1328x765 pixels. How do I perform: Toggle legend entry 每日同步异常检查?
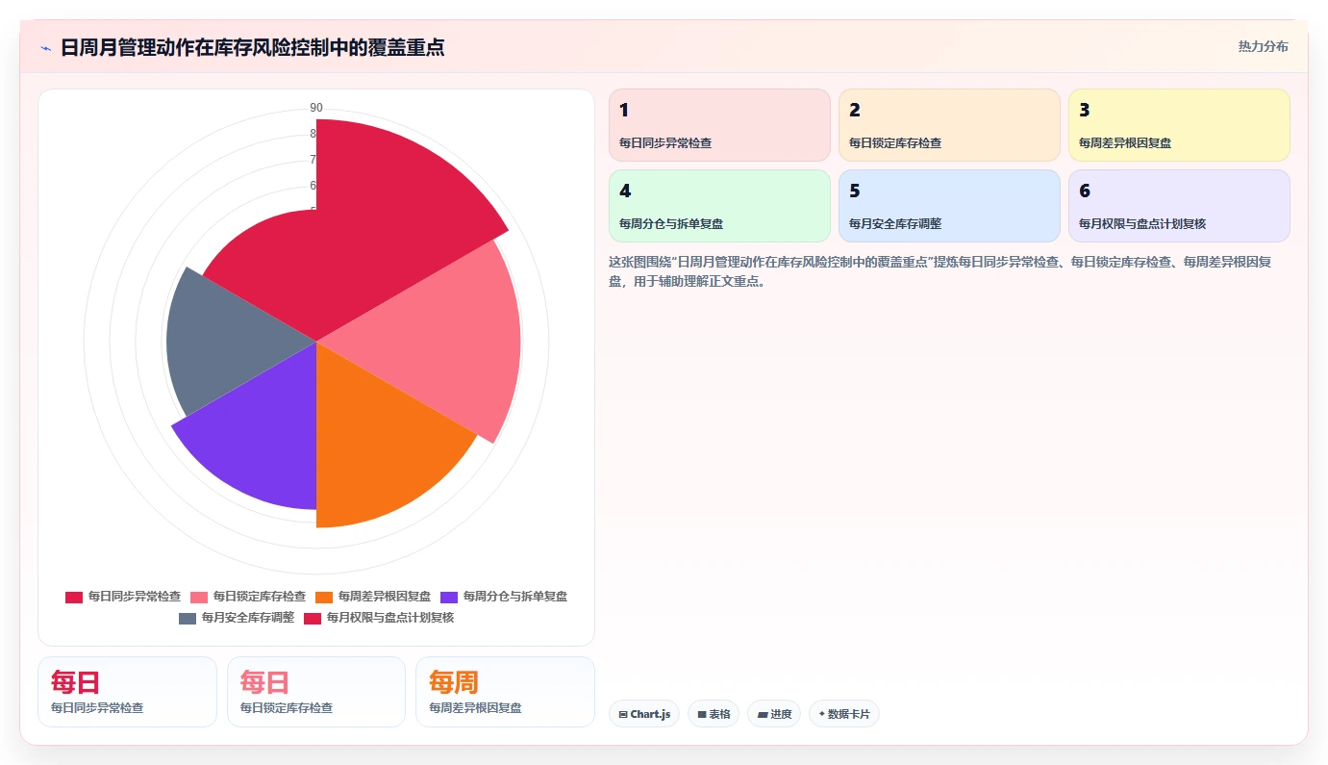(123, 597)
